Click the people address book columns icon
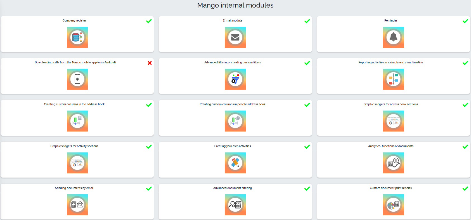 point(235,121)
